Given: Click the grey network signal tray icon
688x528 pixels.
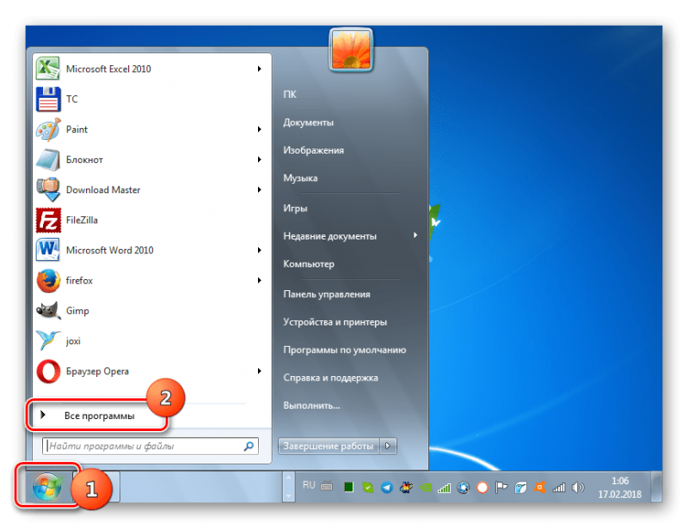Looking at the screenshot, I should pos(558,488).
